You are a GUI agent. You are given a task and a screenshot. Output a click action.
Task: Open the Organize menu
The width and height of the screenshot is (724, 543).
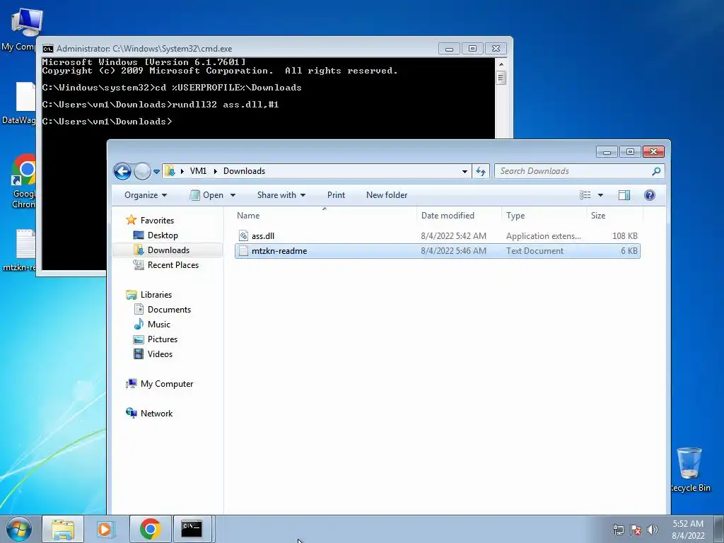pos(146,195)
